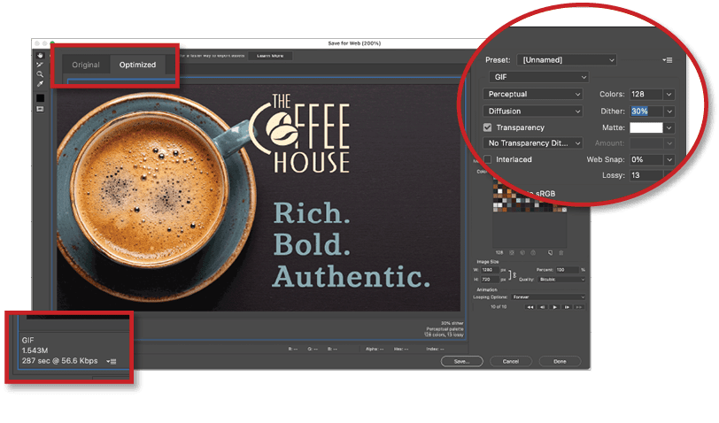719x423 pixels.
Task: Click the '1.543M' file size text
Action: 35,350
